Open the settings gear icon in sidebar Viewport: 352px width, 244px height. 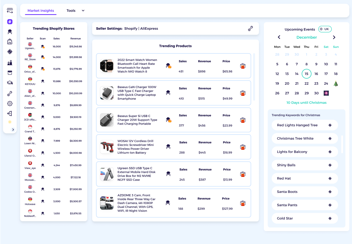[x=10, y=103]
